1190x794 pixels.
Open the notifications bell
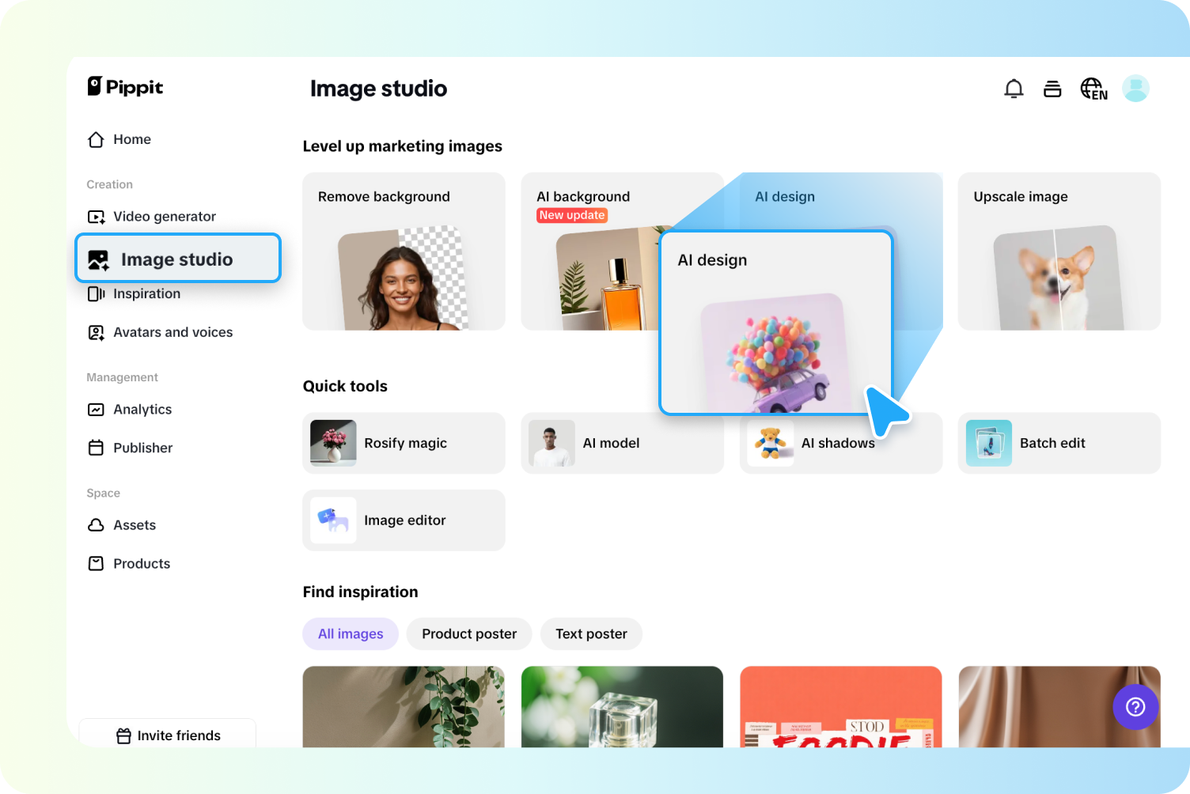[1014, 89]
